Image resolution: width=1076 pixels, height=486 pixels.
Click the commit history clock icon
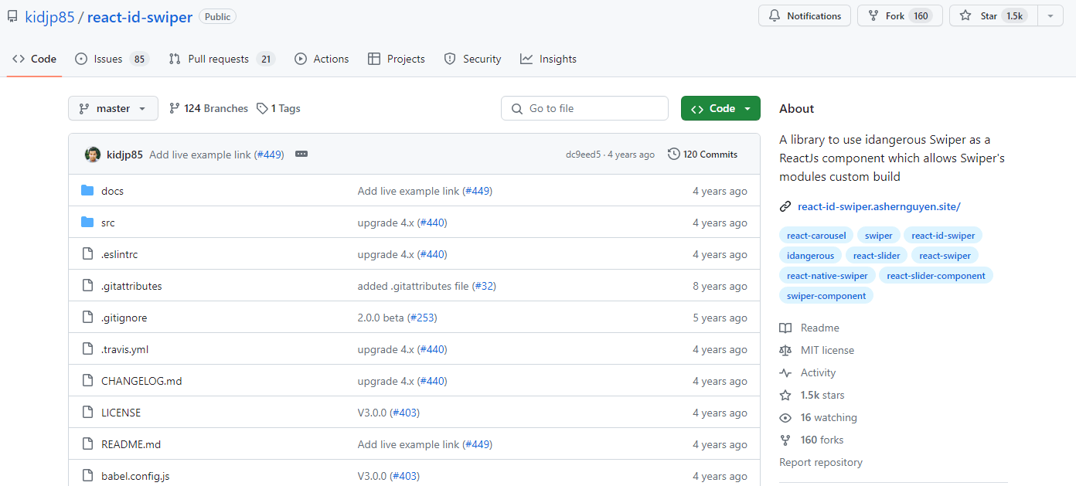(x=672, y=154)
